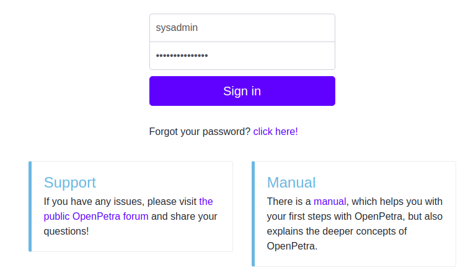The height and width of the screenshot is (273, 463).
Task: Select the blue accent bar of Support card
Action: pyautogui.click(x=30, y=206)
